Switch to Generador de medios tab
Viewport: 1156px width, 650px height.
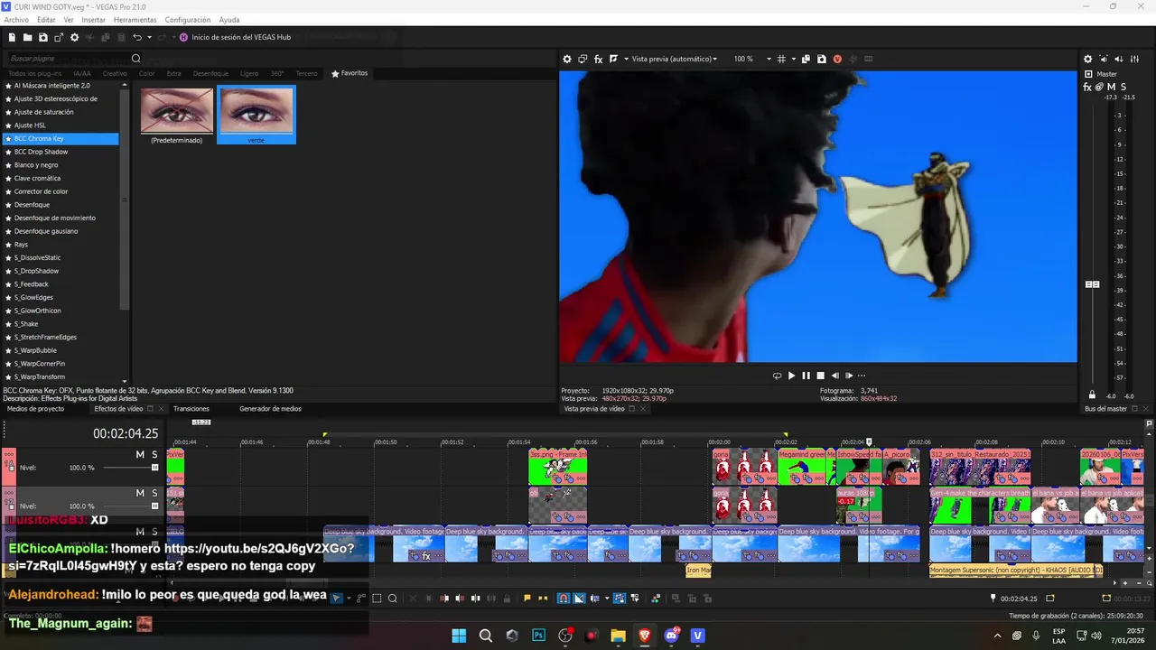[x=270, y=409]
